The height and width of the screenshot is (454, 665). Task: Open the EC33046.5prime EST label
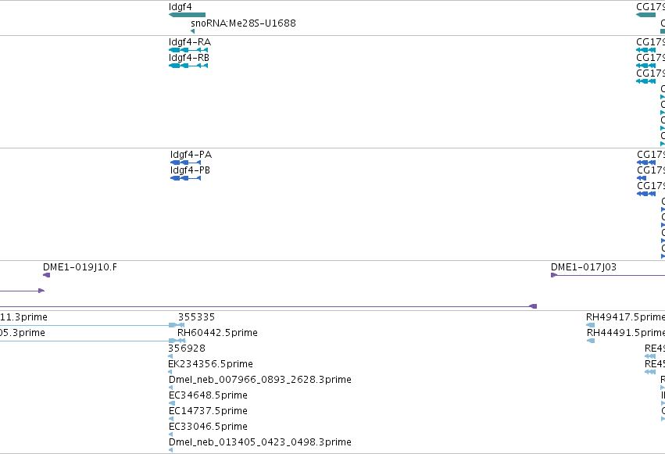pos(208,427)
